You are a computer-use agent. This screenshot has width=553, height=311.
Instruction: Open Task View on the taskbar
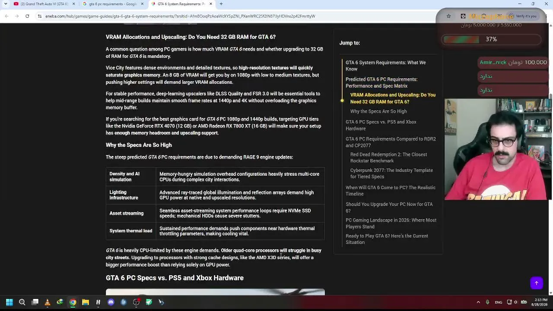point(35,302)
